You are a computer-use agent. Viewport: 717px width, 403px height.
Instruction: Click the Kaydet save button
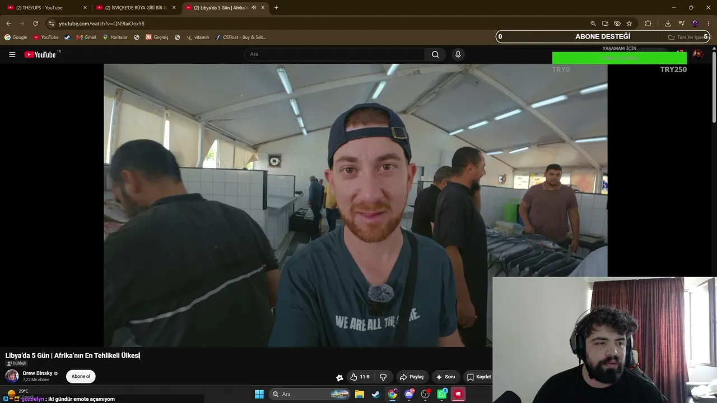[479, 377]
